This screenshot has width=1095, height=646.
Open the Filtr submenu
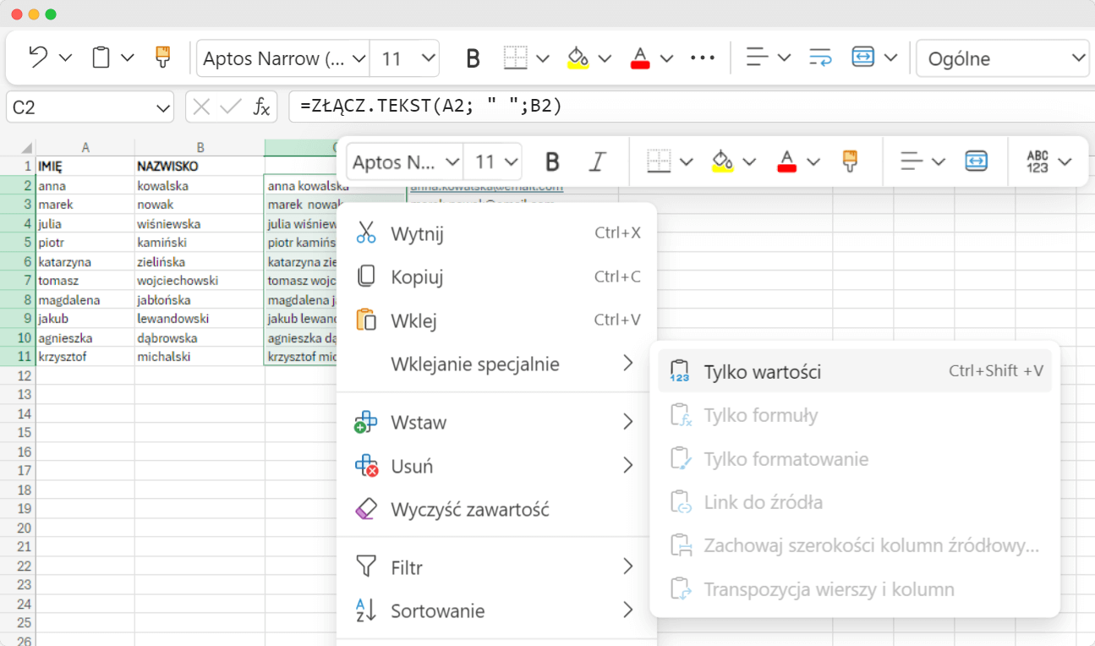click(497, 567)
